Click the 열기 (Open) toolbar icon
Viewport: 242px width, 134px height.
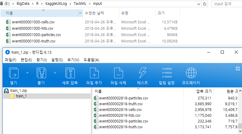14,73
